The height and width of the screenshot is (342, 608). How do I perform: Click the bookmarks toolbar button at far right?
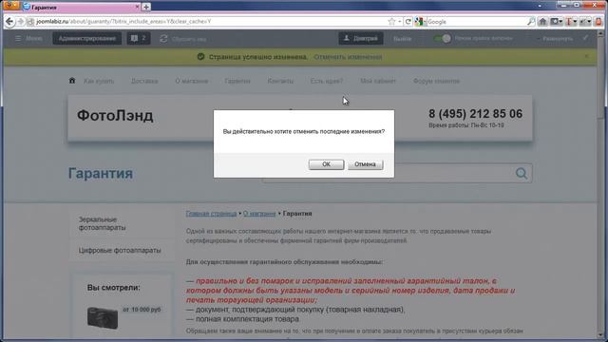pyautogui.click(x=599, y=22)
